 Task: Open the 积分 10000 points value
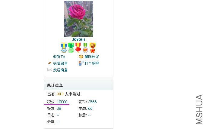point(62,102)
